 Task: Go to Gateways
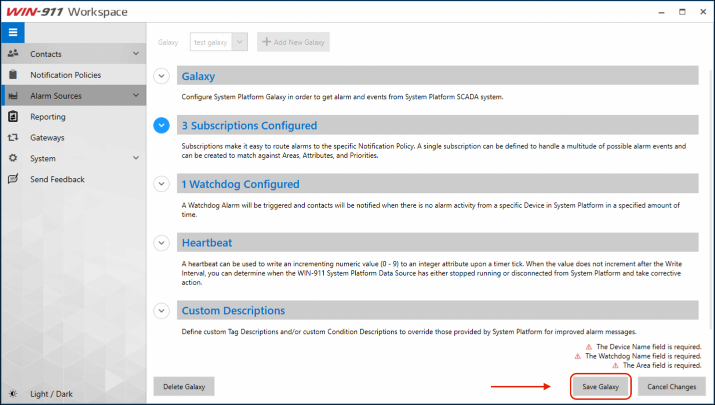pos(74,137)
